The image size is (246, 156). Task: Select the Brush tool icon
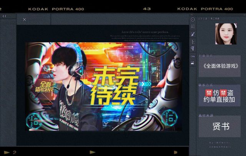(x=193, y=34)
